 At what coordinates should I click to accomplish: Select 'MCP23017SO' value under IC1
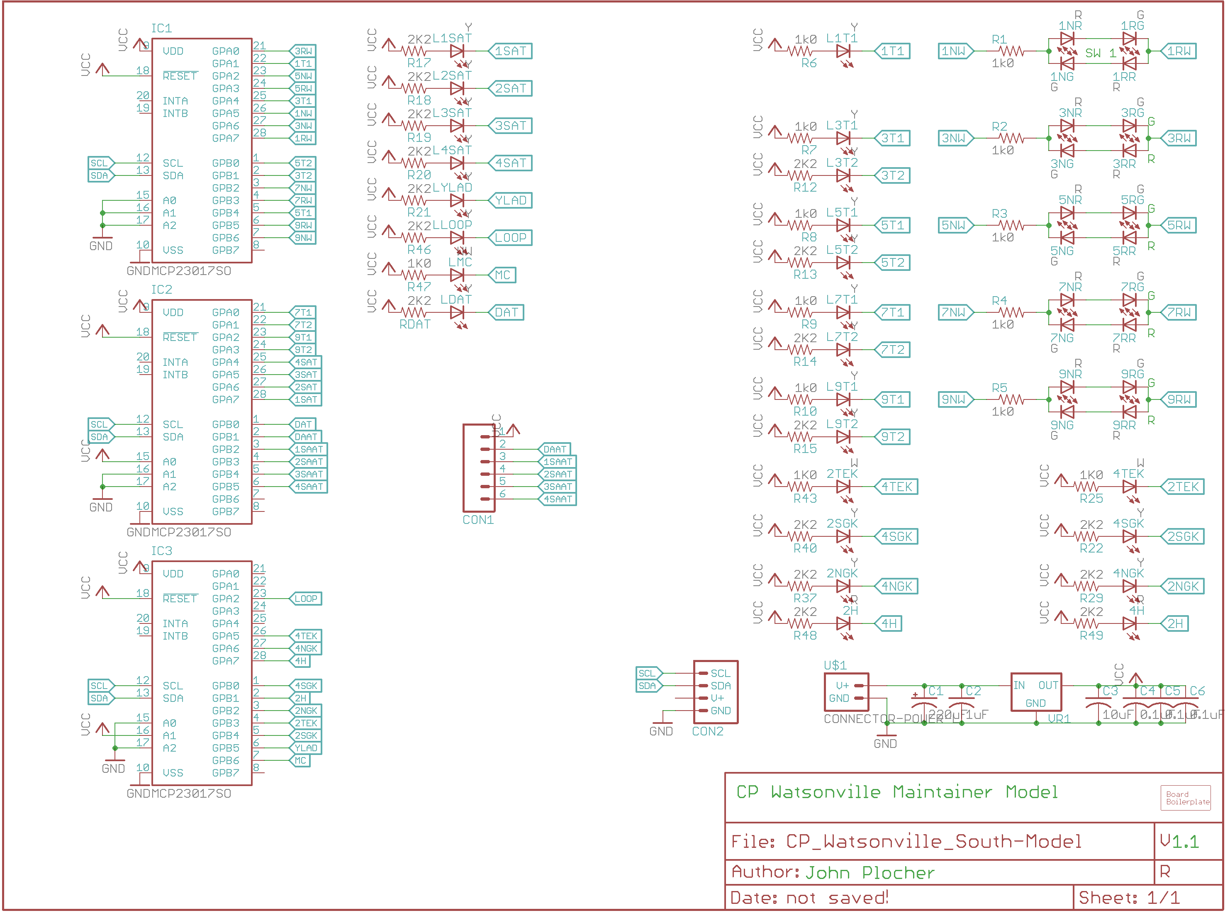[x=191, y=271]
